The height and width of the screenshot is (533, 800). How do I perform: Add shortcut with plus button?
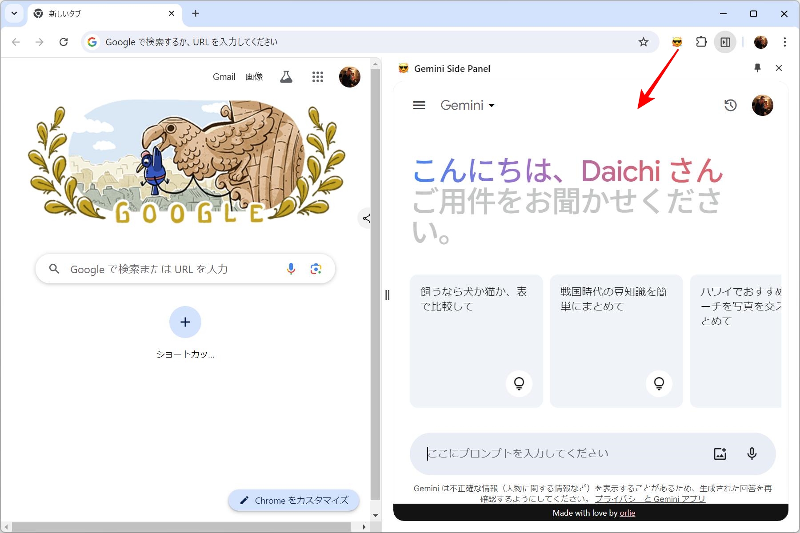coord(185,322)
